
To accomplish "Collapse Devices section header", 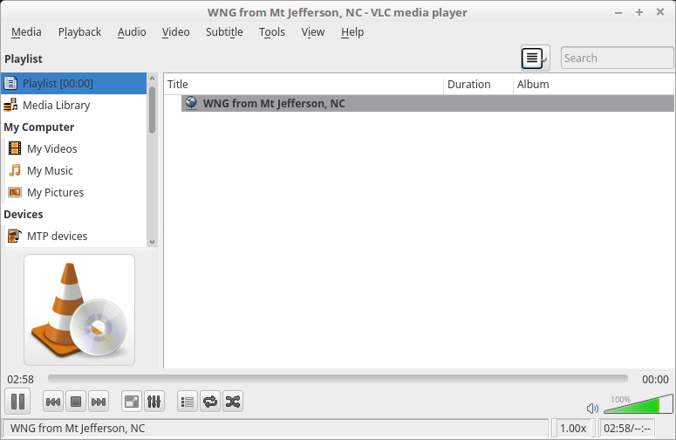I will click(24, 215).
